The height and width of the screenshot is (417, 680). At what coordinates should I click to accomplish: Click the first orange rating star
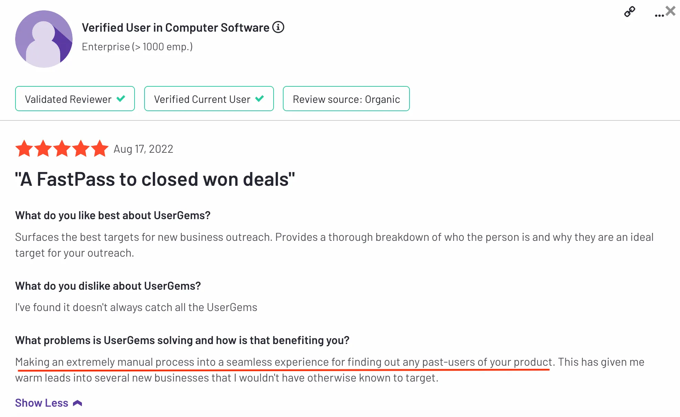point(24,149)
